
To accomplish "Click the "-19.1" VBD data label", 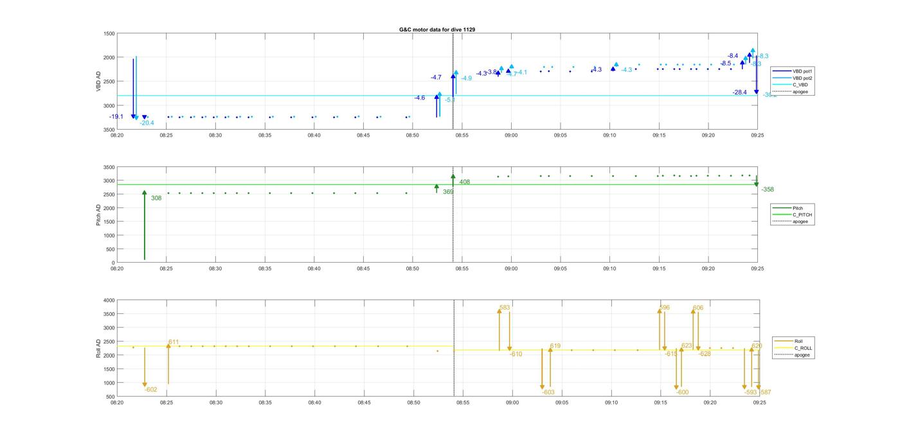I will click(x=116, y=117).
